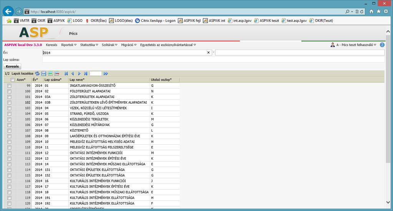This screenshot has width=393, height=211.
Task: Open browser settings gear
Action: [386, 12]
